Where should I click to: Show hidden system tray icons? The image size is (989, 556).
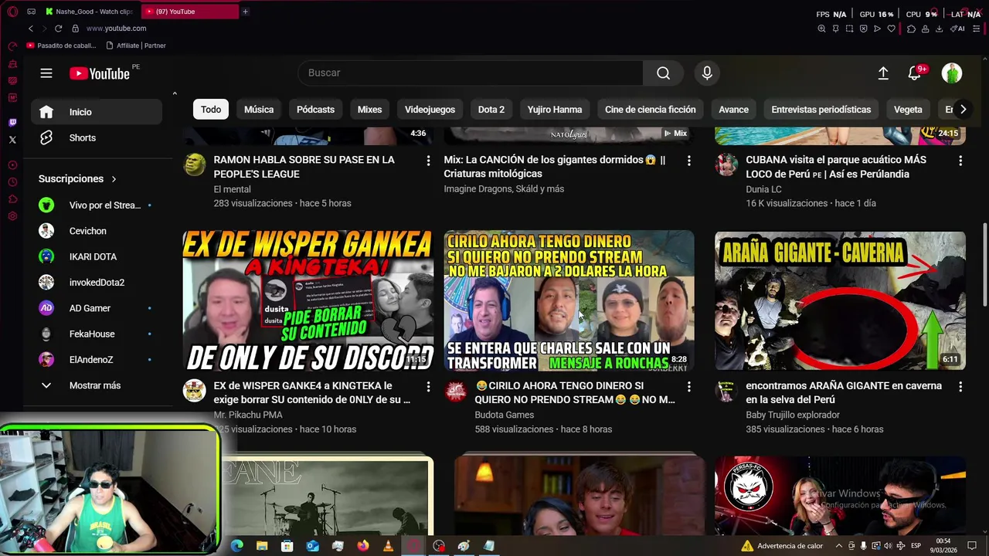[x=839, y=546]
